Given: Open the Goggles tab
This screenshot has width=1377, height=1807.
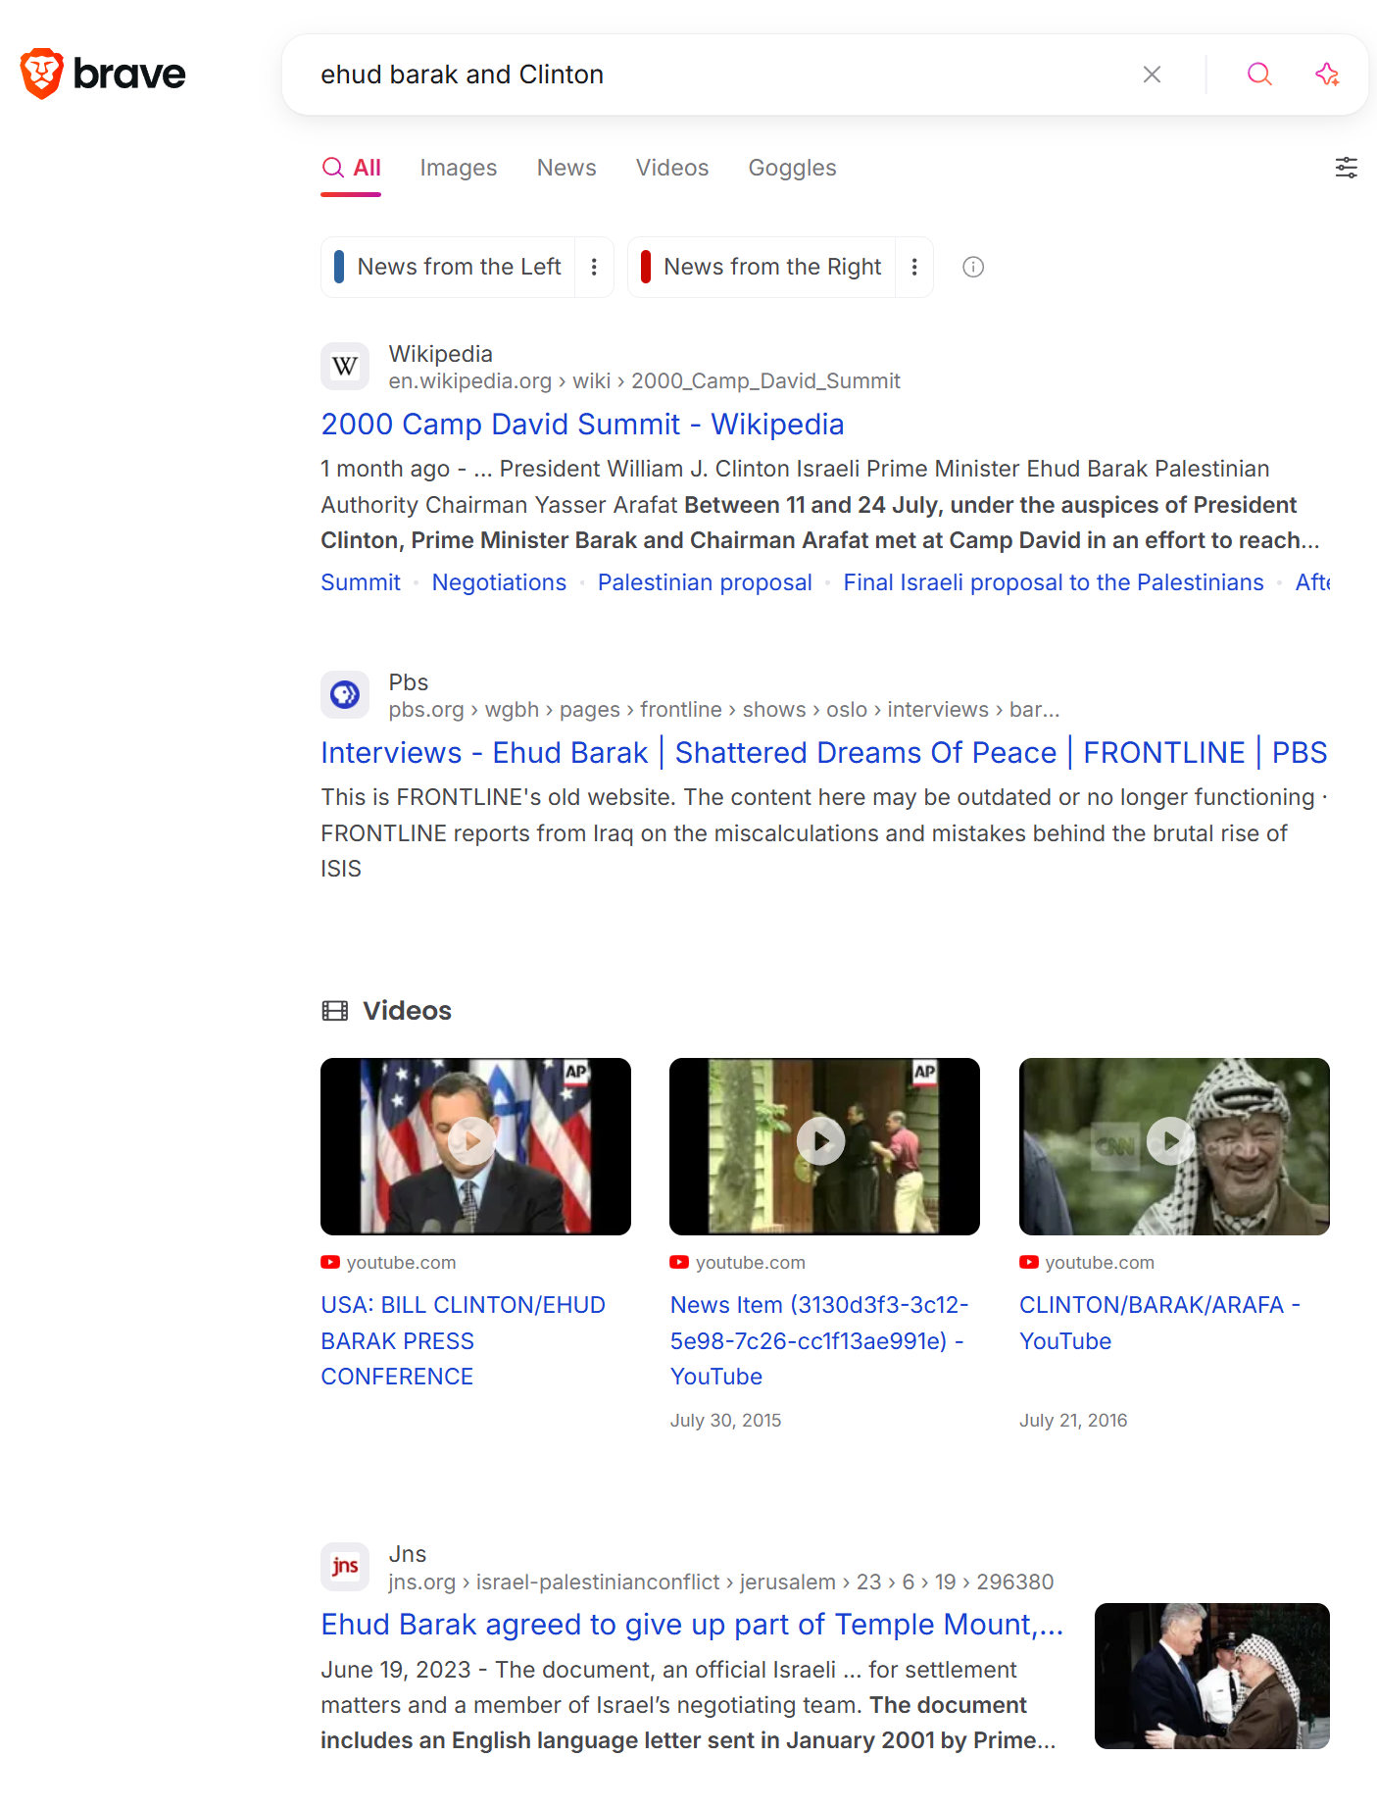Looking at the screenshot, I should click(792, 169).
